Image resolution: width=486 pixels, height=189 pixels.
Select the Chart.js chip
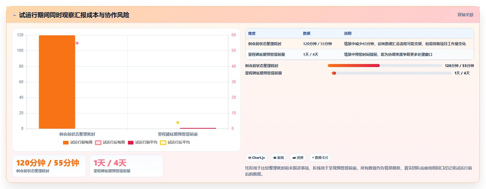pyautogui.click(x=256, y=158)
